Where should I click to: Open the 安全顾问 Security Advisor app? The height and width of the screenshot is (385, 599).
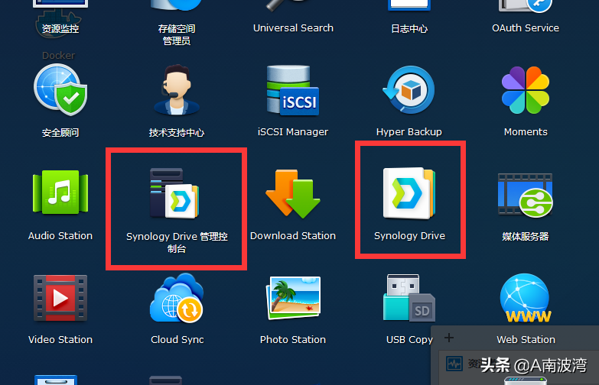coord(60,90)
